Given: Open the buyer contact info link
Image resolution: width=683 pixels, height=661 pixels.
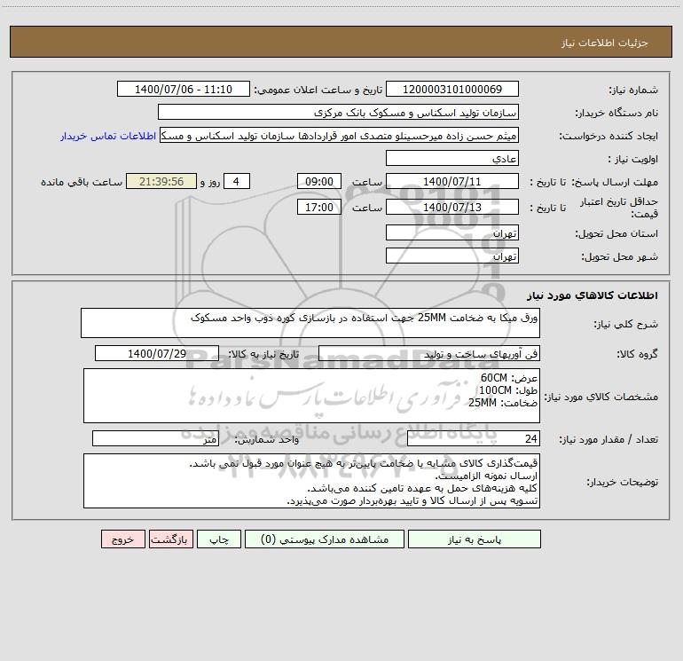Looking at the screenshot, I should (x=108, y=136).
